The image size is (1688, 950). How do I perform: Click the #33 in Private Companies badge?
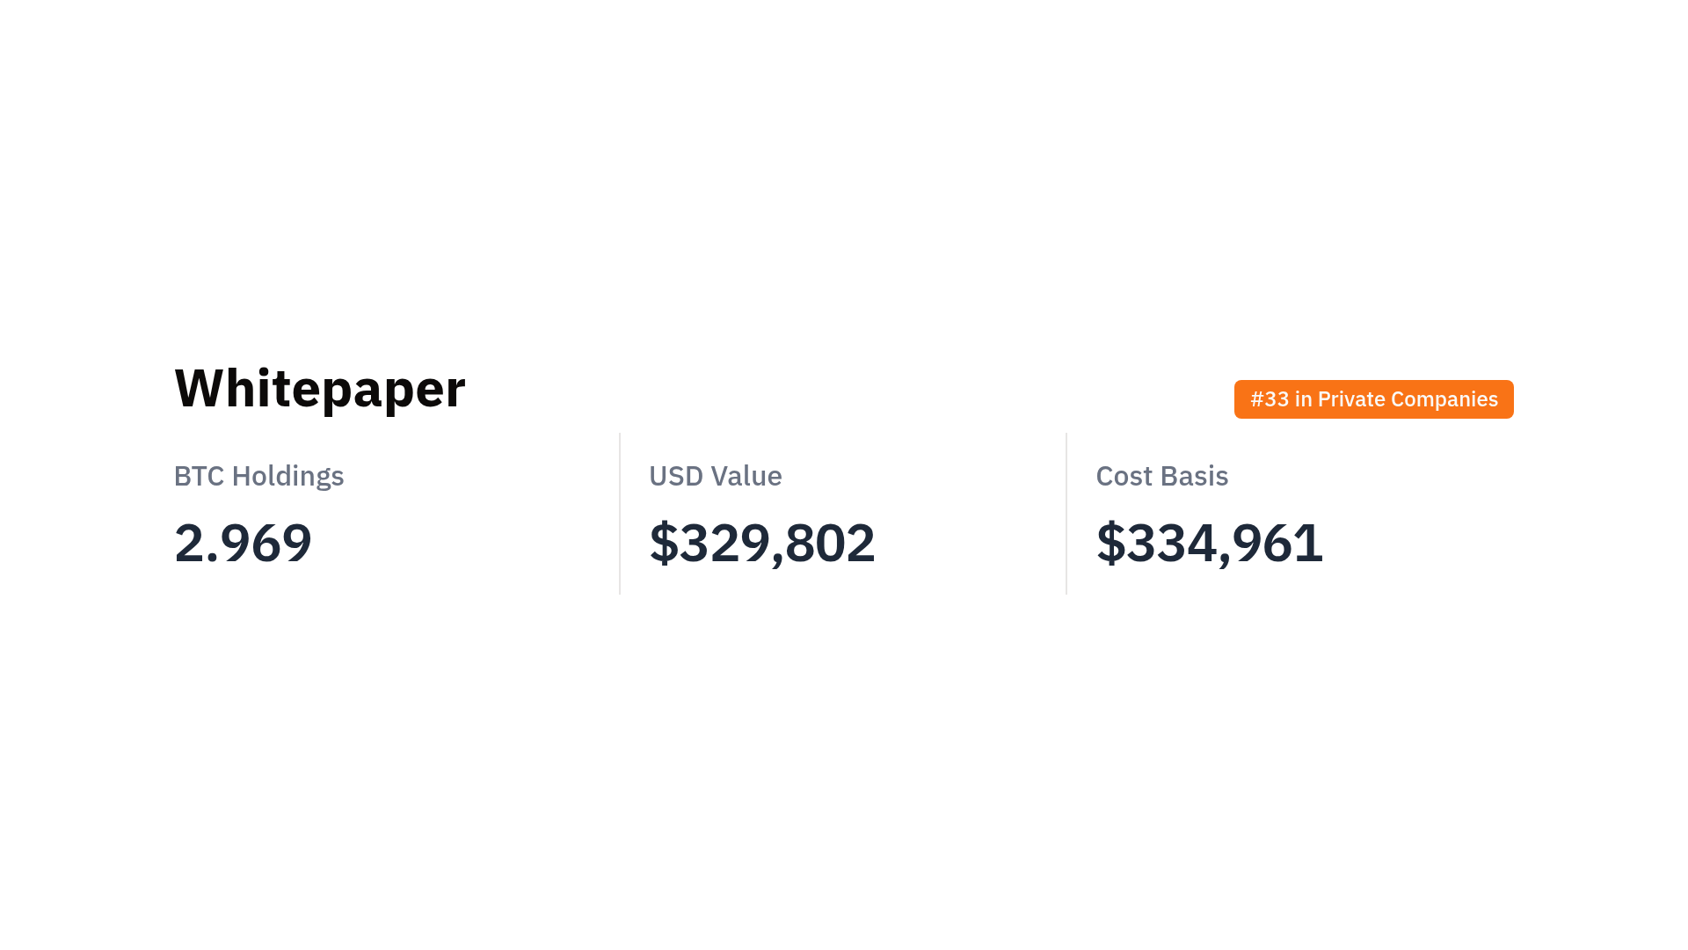coord(1373,399)
